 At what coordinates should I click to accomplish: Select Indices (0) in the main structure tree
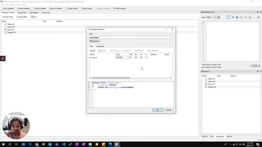pyautogui.click(x=11, y=27)
